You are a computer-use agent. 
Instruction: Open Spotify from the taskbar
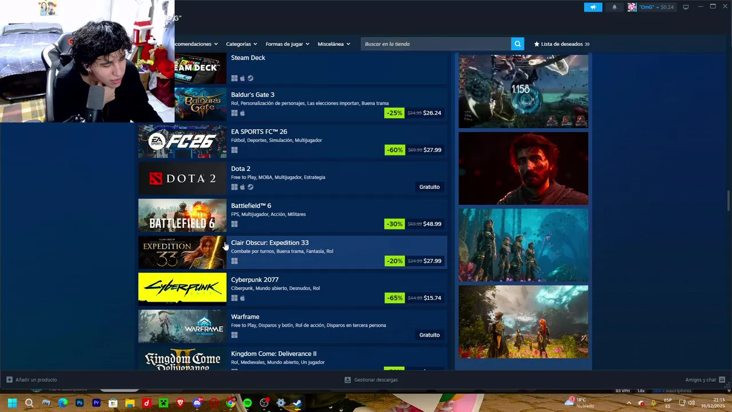pyautogui.click(x=247, y=403)
